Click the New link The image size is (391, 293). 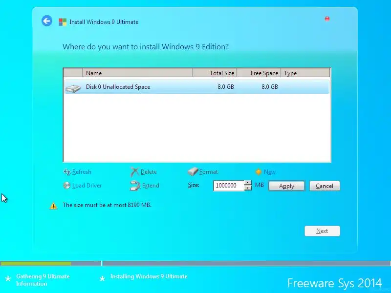point(270,172)
